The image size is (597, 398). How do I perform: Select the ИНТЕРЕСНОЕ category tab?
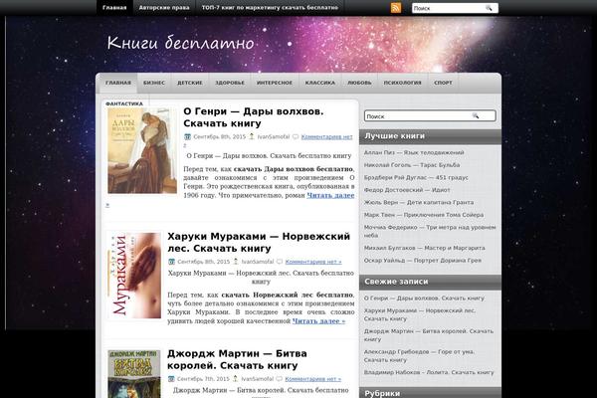point(275,83)
